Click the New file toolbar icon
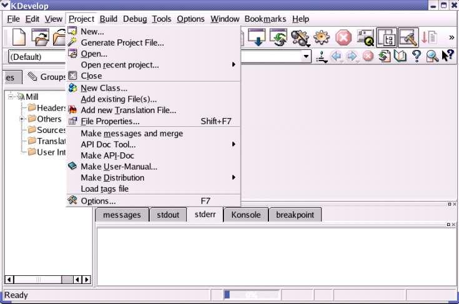This screenshot has width=459, height=304. [x=19, y=37]
